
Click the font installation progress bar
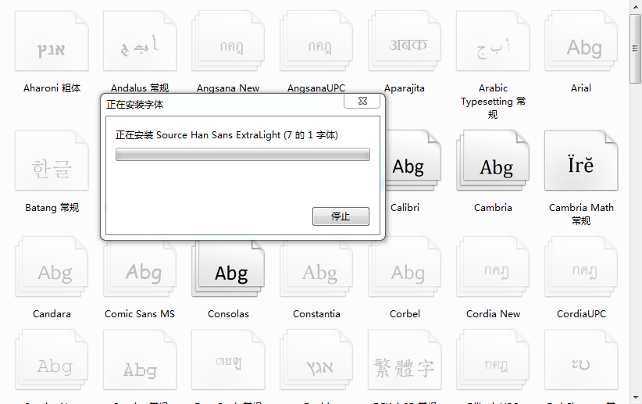pos(243,155)
